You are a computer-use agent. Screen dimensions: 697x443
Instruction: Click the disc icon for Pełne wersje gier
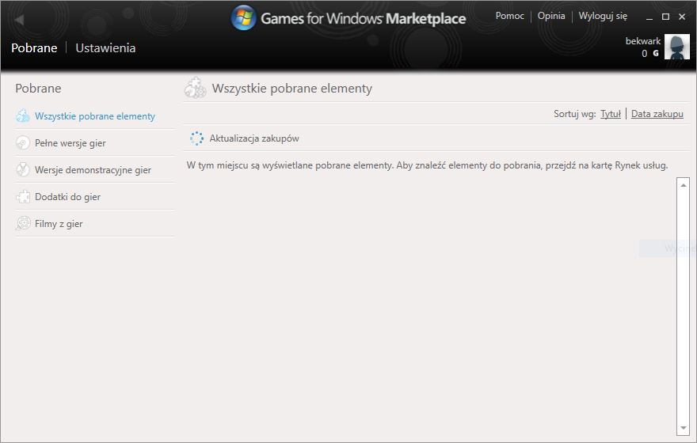[x=23, y=143]
